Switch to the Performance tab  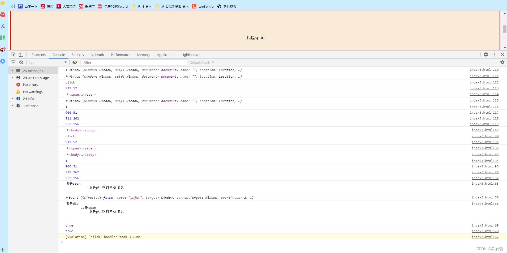[121, 55]
